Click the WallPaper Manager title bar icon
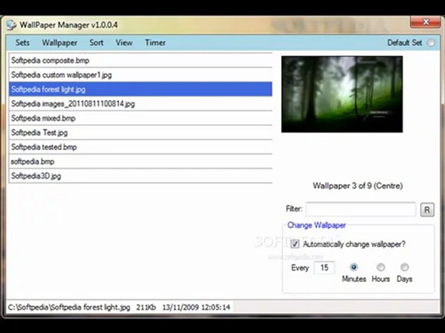Screen dimensions: 445x333 (x=11, y=25)
